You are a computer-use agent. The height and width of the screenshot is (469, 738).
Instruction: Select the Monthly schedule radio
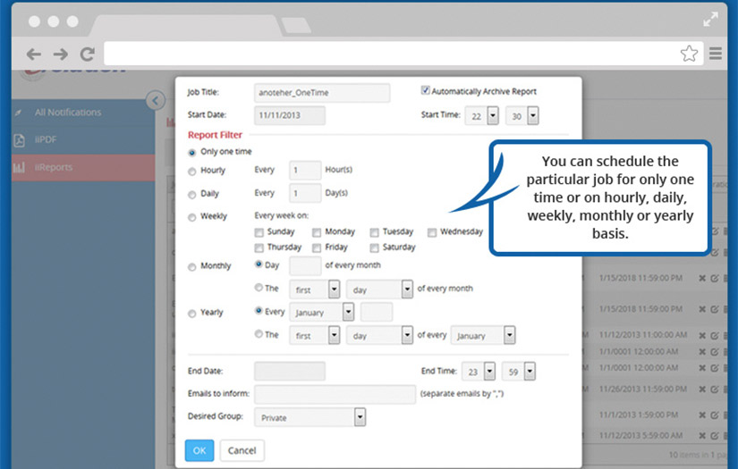(x=192, y=267)
